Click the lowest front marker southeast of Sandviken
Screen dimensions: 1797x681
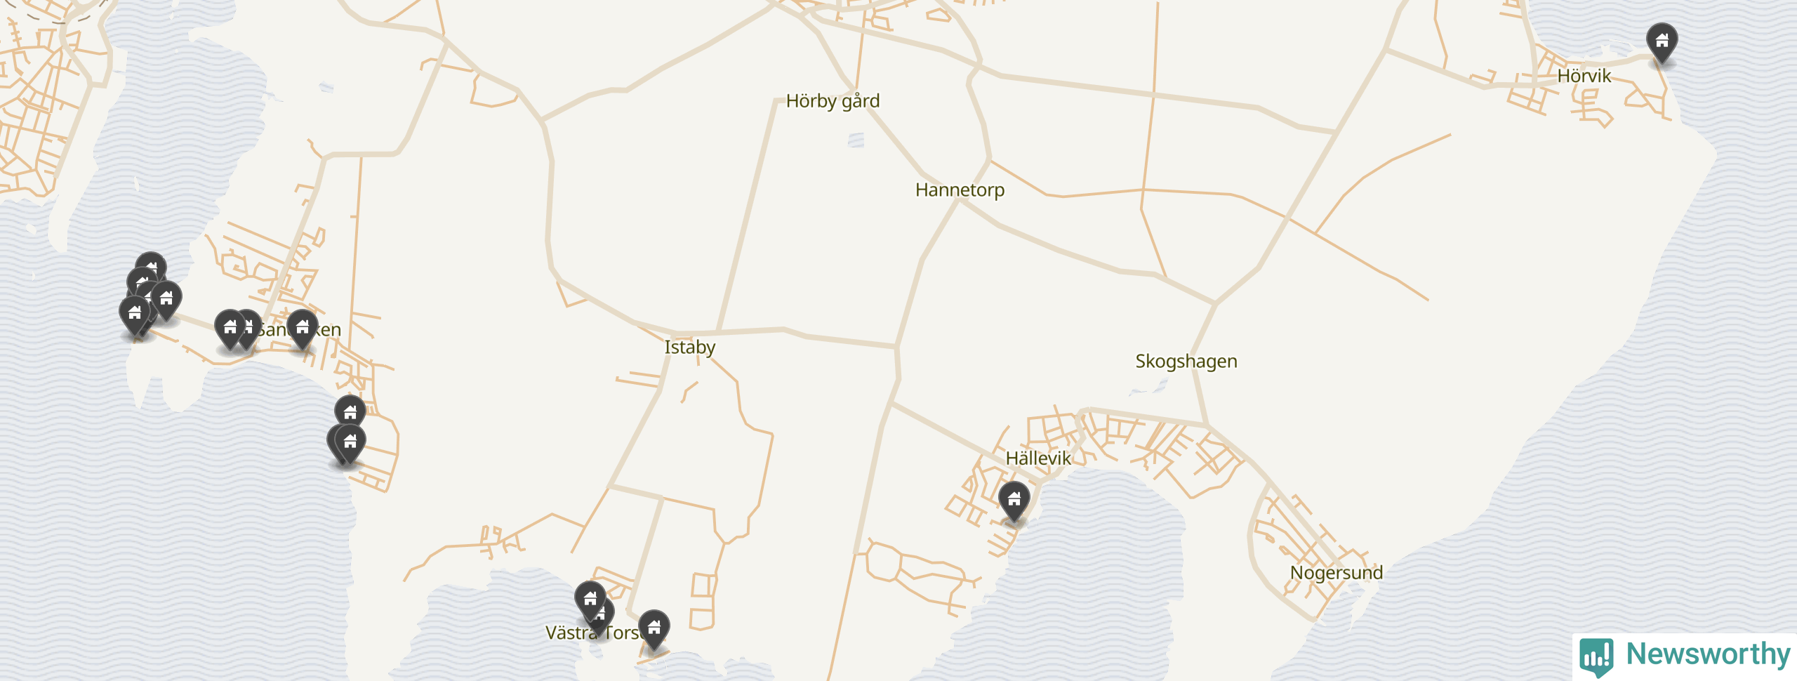pos(350,444)
